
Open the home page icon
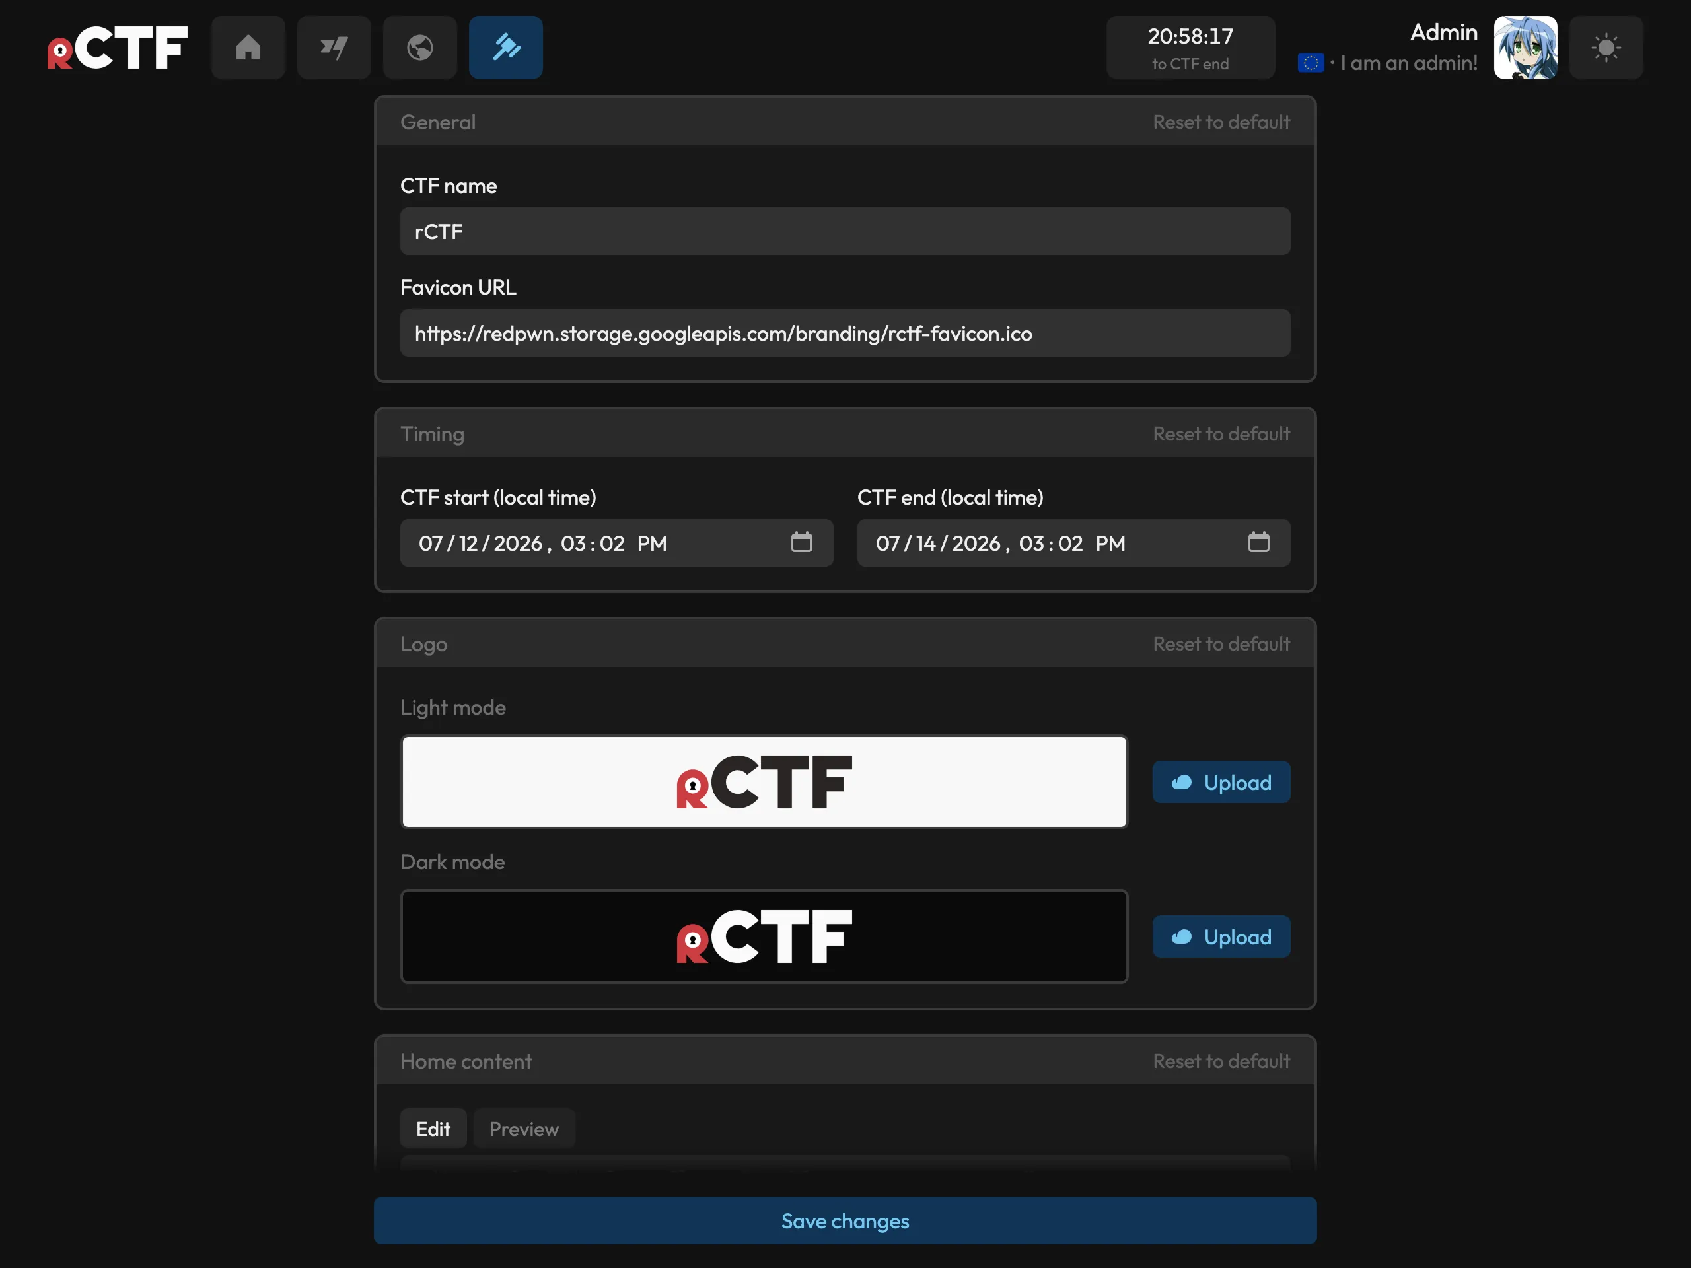[248, 48]
